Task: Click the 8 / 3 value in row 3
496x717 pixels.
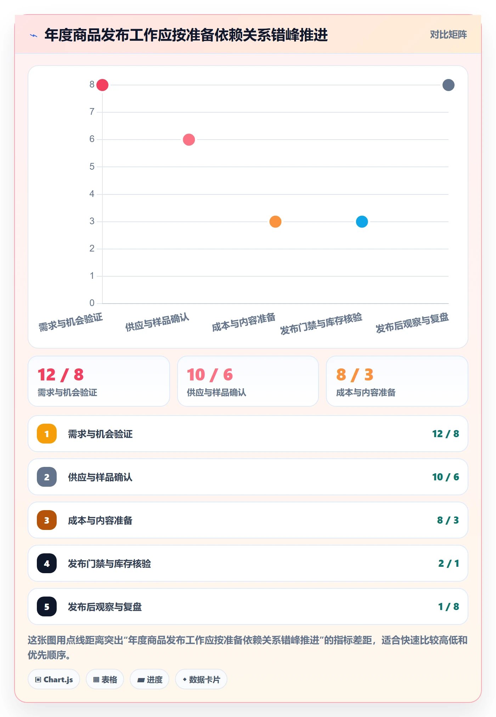Action: (448, 520)
